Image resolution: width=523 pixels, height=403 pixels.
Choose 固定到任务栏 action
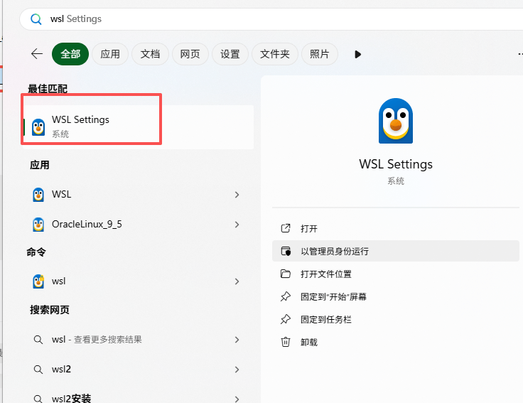tap(396, 319)
